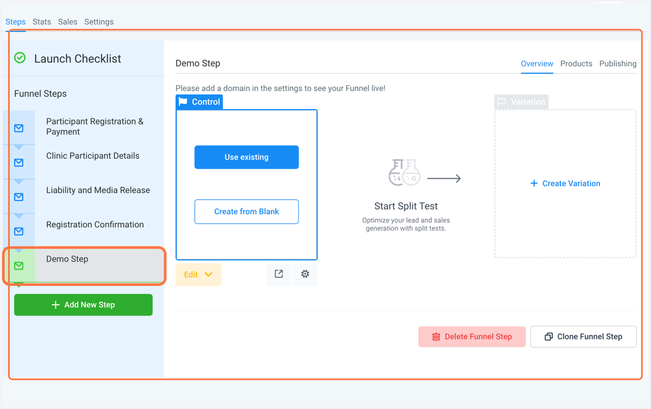Open the Launch Checklist heading
The image size is (651, 409).
pyautogui.click(x=78, y=59)
